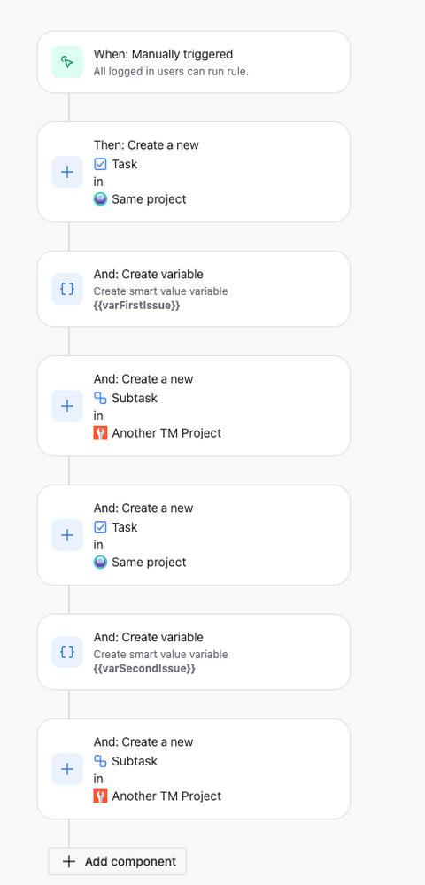Click plus icon on second Create Task step
Image resolution: width=425 pixels, height=885 pixels.
click(67, 534)
